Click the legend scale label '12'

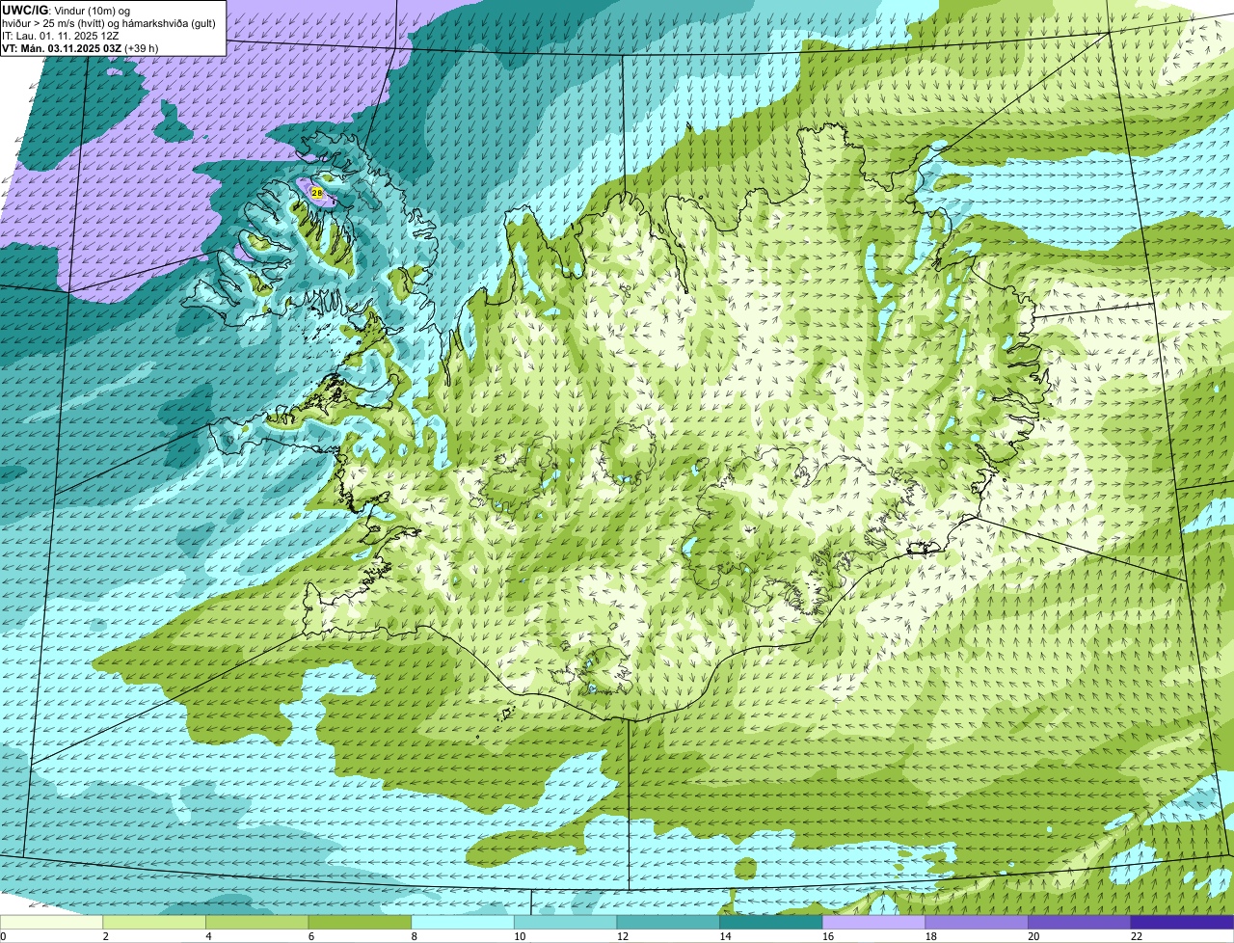click(622, 936)
